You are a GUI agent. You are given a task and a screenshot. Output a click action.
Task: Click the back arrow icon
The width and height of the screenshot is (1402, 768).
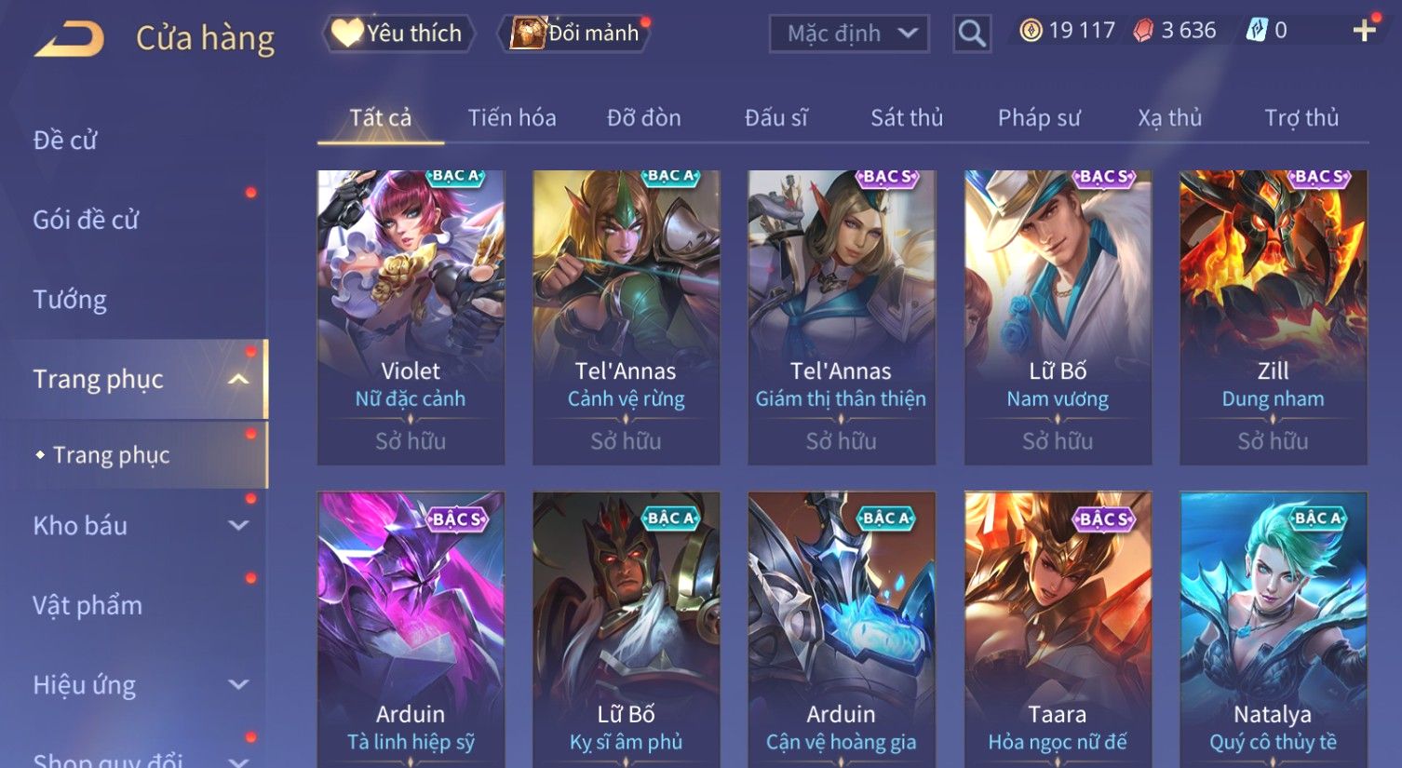(x=69, y=38)
